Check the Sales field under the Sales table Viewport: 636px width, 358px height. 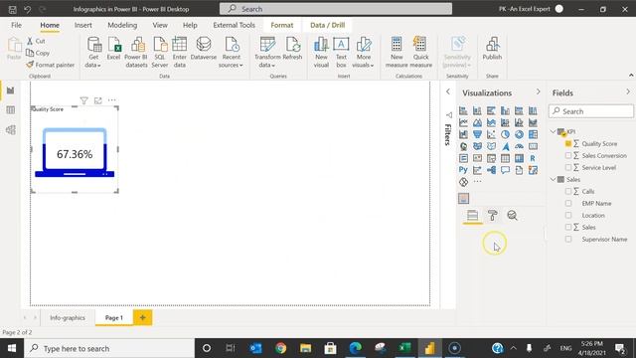pos(568,228)
